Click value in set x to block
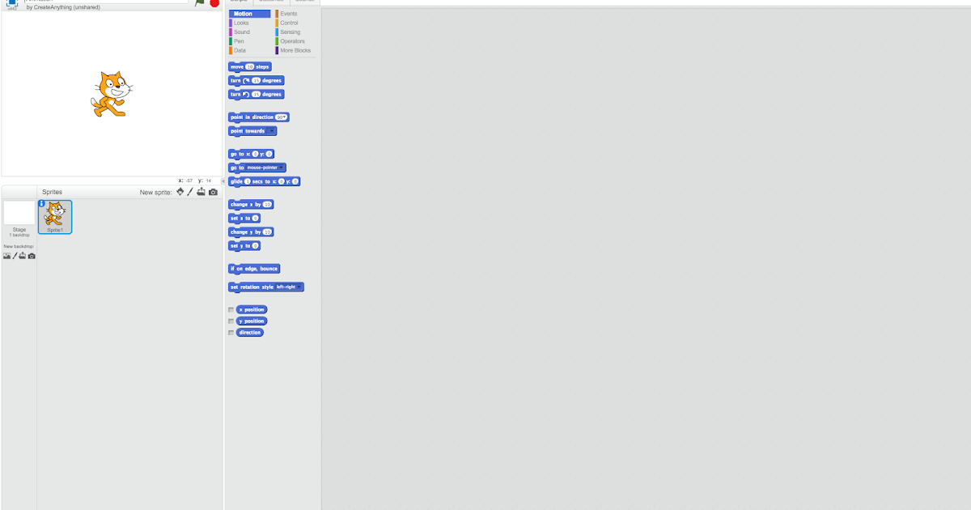Screen dimensions: 971x510 click(x=256, y=219)
